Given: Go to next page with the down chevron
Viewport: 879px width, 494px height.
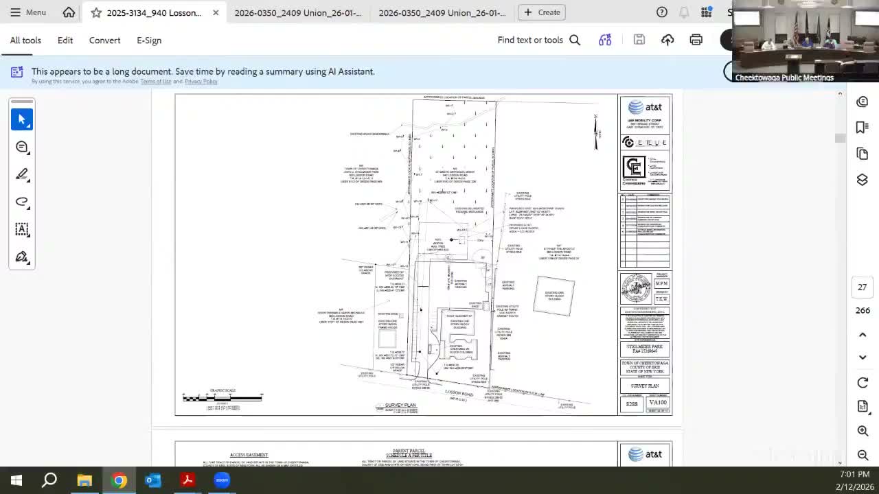Looking at the screenshot, I should click(x=863, y=357).
